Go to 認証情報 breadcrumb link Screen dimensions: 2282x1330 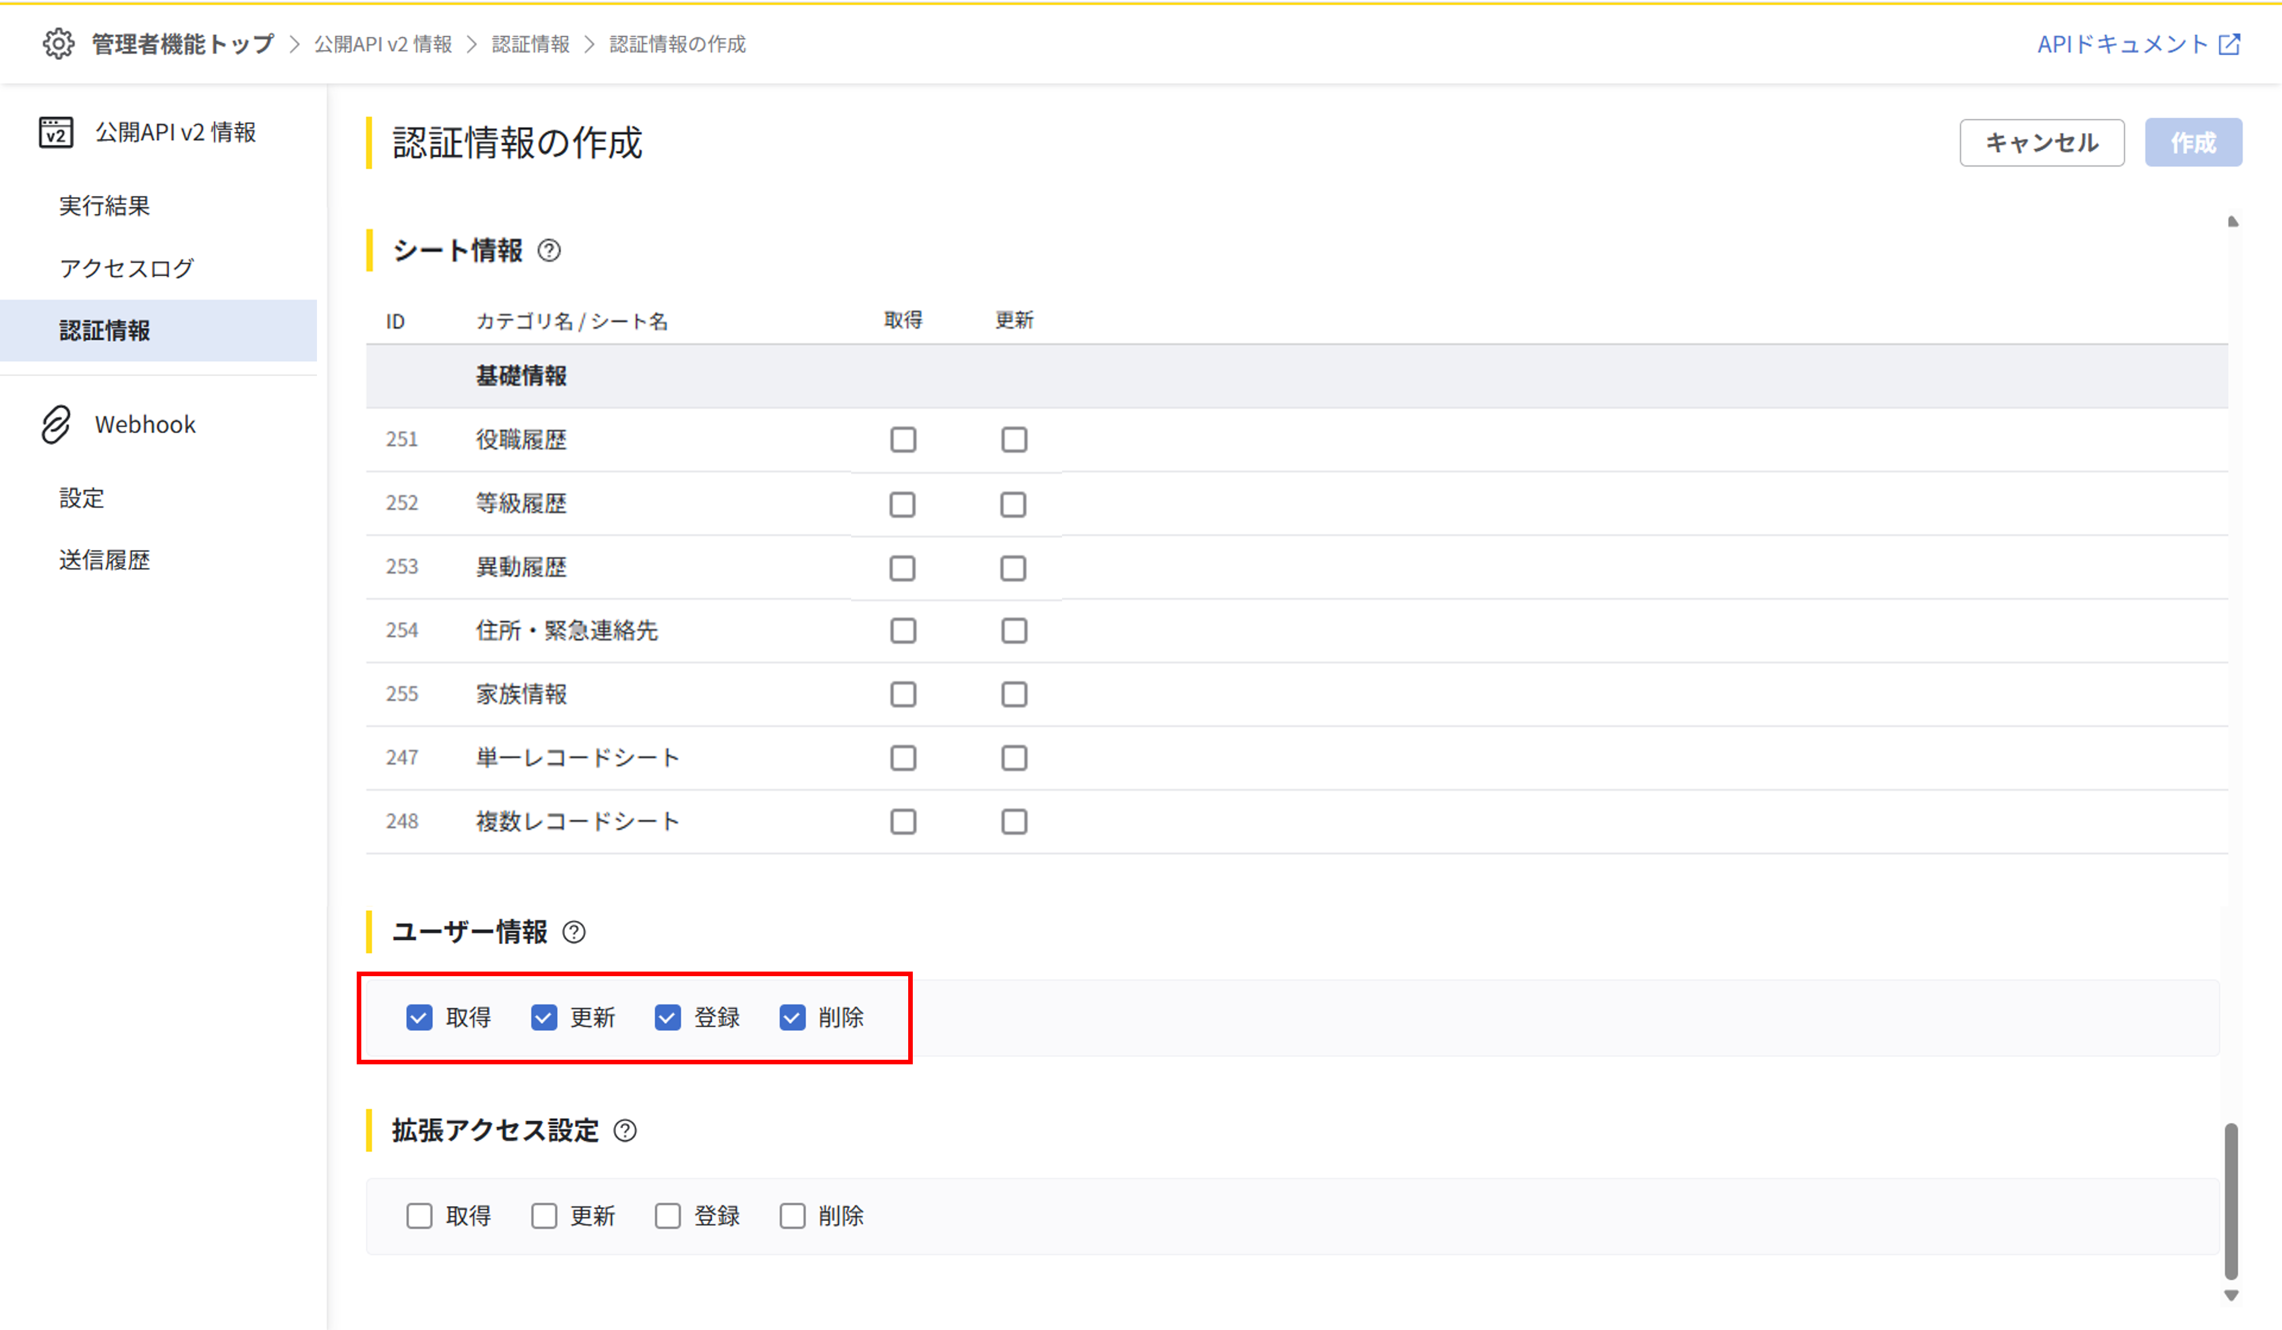531,44
